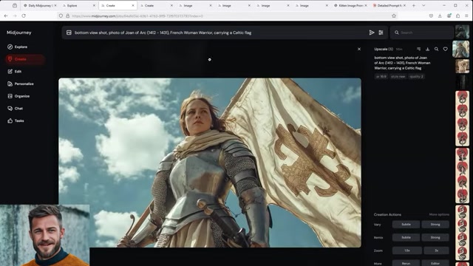Click Zoom 2x button
Screen dimensions: 473x266
(x=436, y=250)
